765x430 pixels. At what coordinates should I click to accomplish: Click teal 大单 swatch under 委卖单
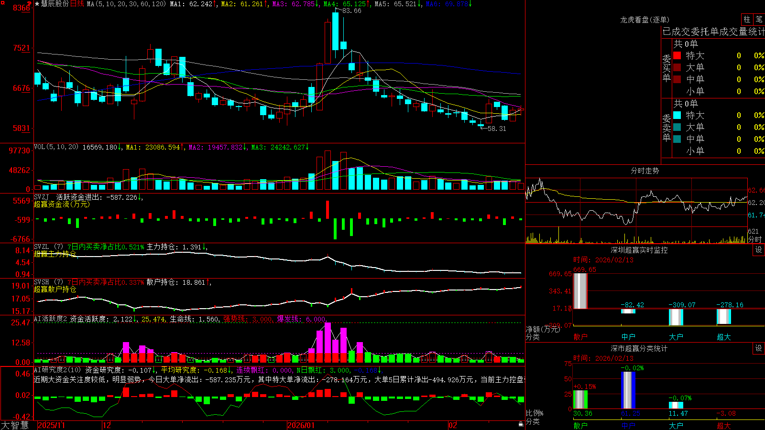pyautogui.click(x=677, y=127)
